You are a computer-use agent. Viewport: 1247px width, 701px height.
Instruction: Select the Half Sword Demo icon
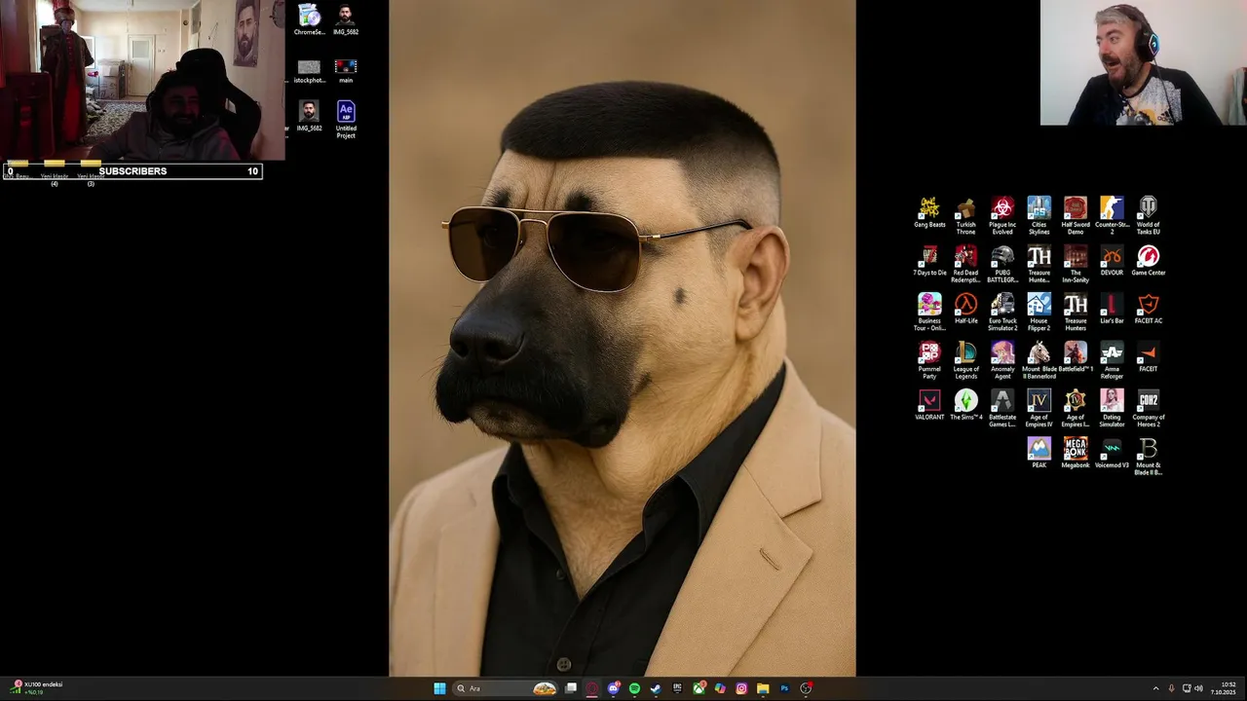pyautogui.click(x=1076, y=215)
